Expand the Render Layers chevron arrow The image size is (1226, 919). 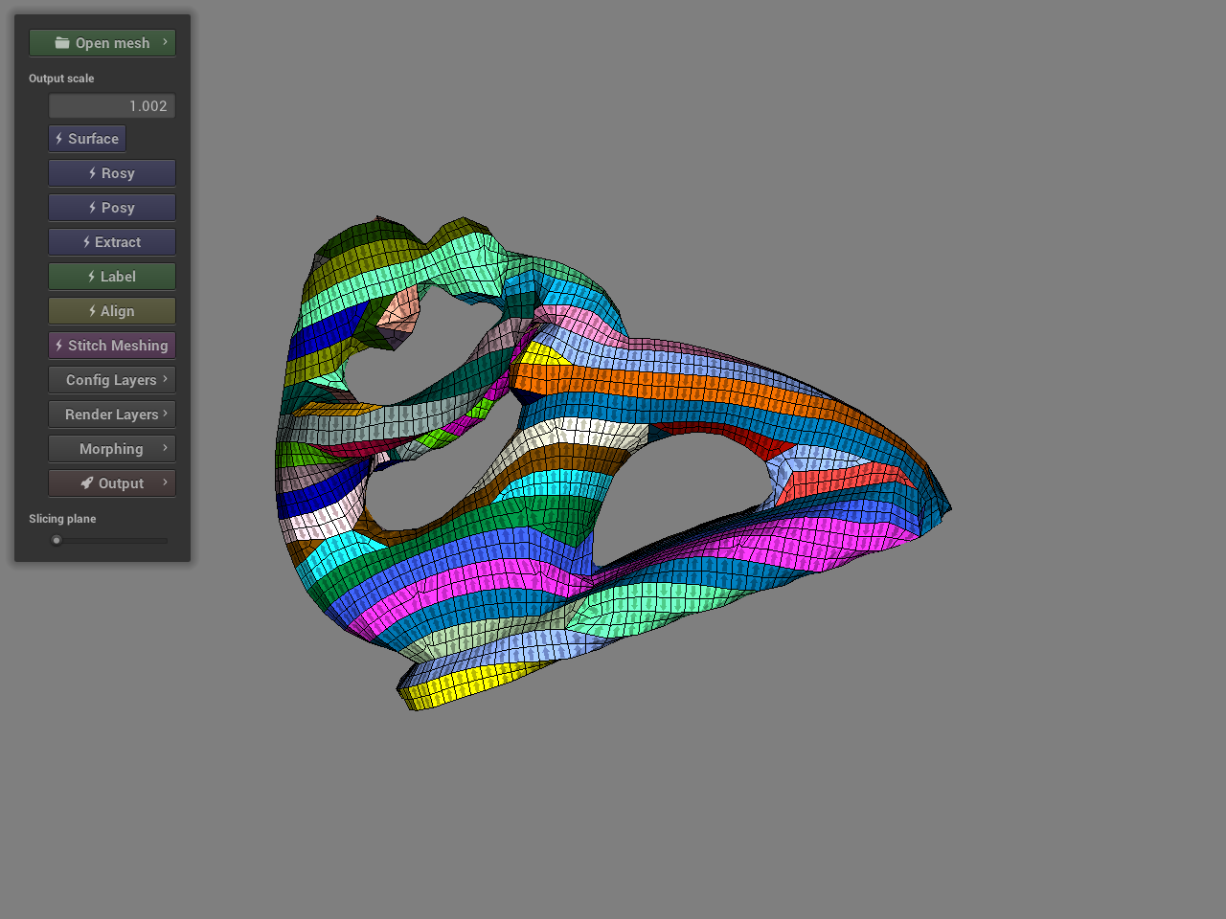coord(165,414)
